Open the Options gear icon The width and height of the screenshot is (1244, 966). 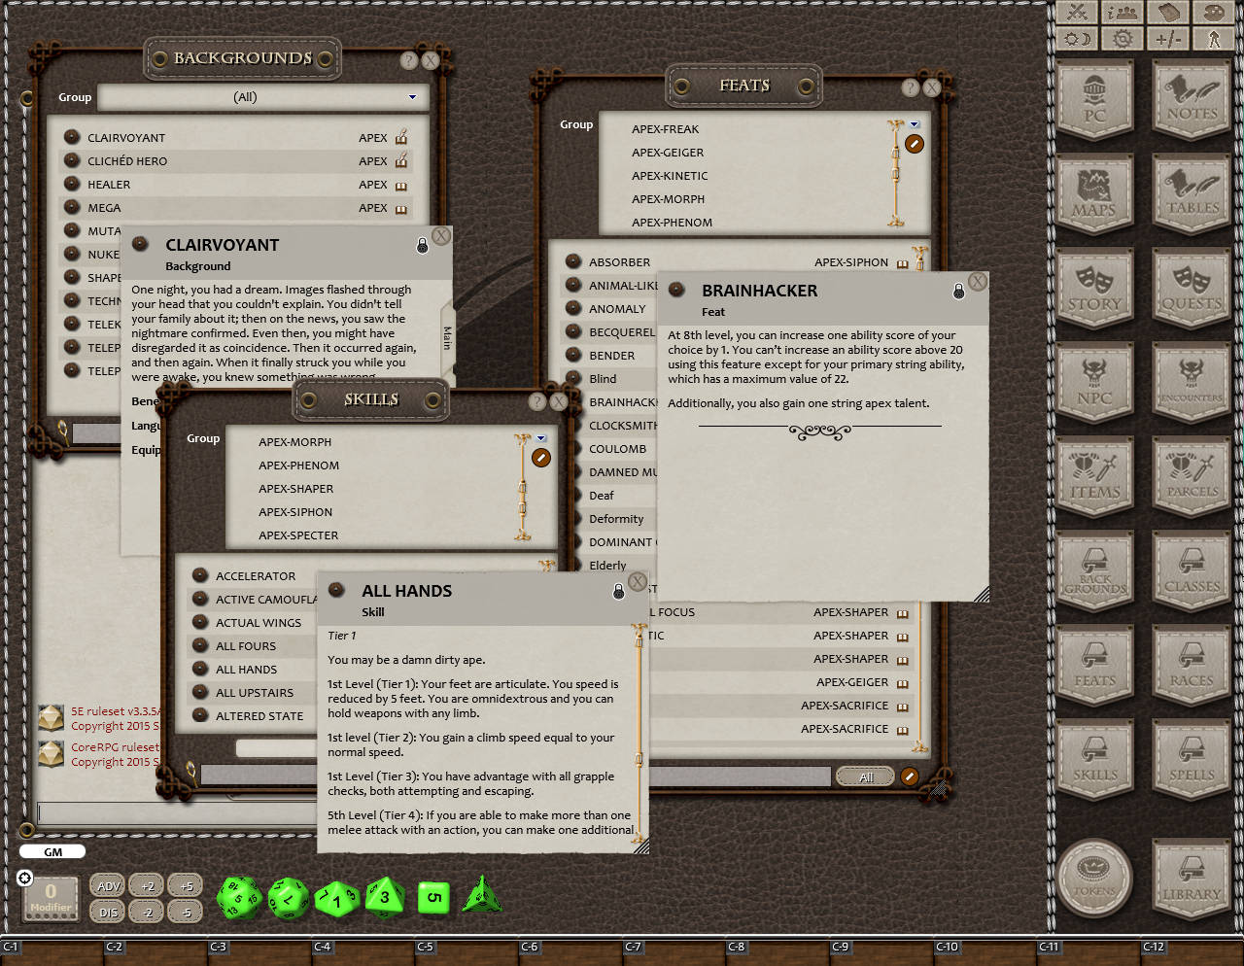click(x=1123, y=39)
